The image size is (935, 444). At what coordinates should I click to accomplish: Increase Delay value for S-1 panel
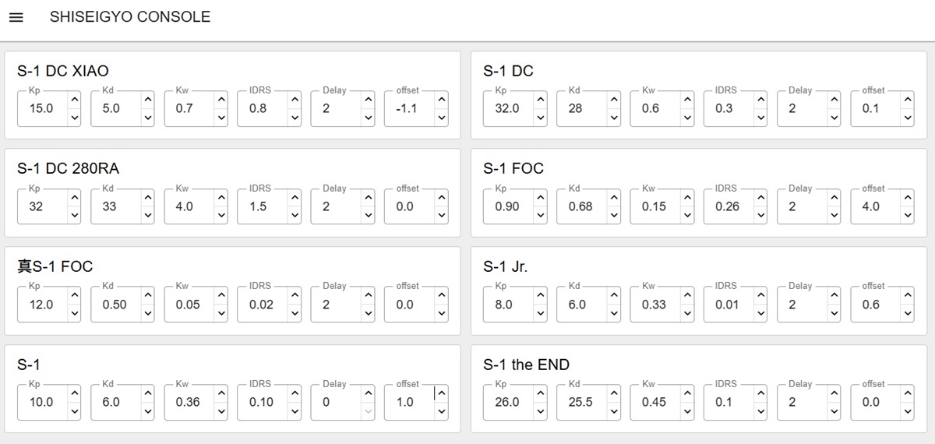tap(369, 393)
